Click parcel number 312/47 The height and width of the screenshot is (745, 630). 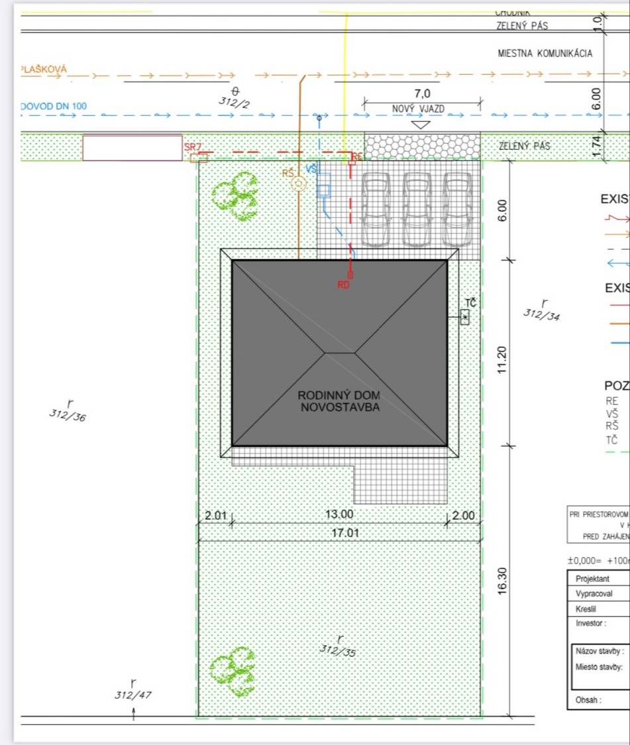pos(133,695)
